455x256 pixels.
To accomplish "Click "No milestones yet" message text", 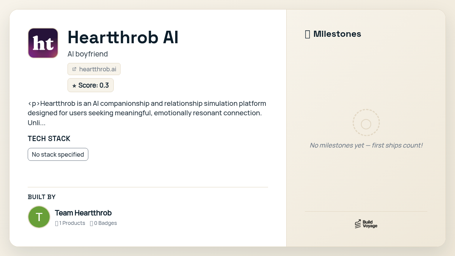I will pos(366,145).
